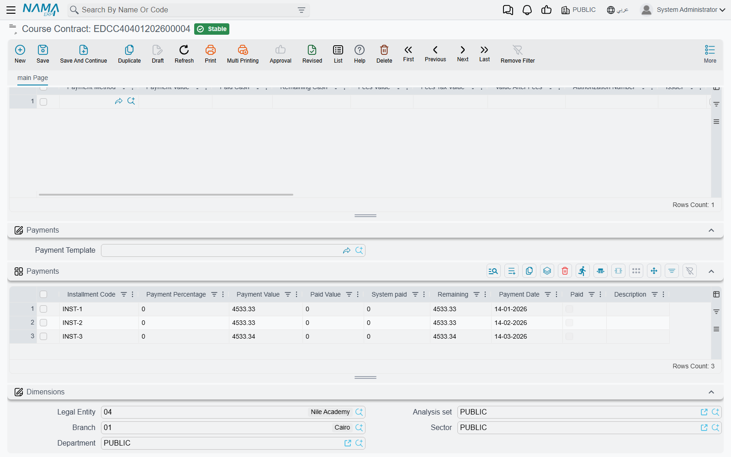Image resolution: width=731 pixels, height=457 pixels.
Task: Click the NAMA ERP logo
Action: click(41, 10)
